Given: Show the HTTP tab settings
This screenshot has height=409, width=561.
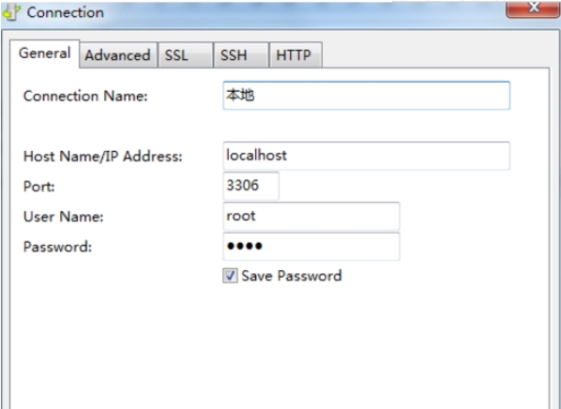Looking at the screenshot, I should (x=296, y=55).
